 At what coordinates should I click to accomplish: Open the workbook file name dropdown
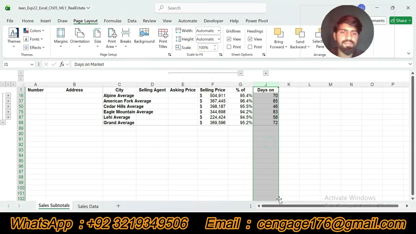coord(88,8)
